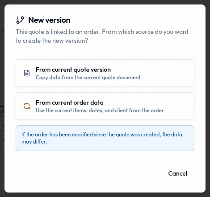Click 'to create the new version?' text
Viewport: 210px width, 197px height.
click(x=52, y=41)
